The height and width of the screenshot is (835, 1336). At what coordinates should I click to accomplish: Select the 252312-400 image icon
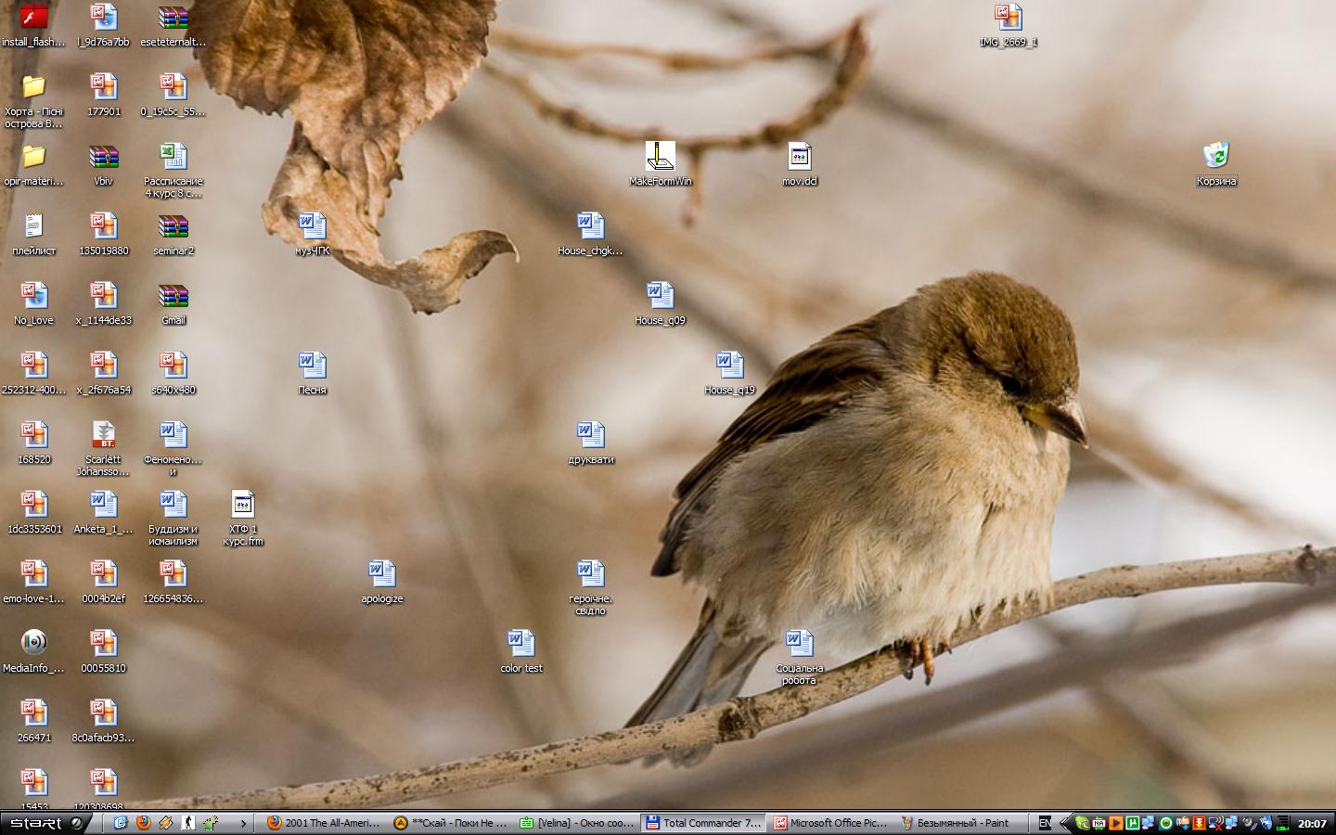click(x=34, y=373)
